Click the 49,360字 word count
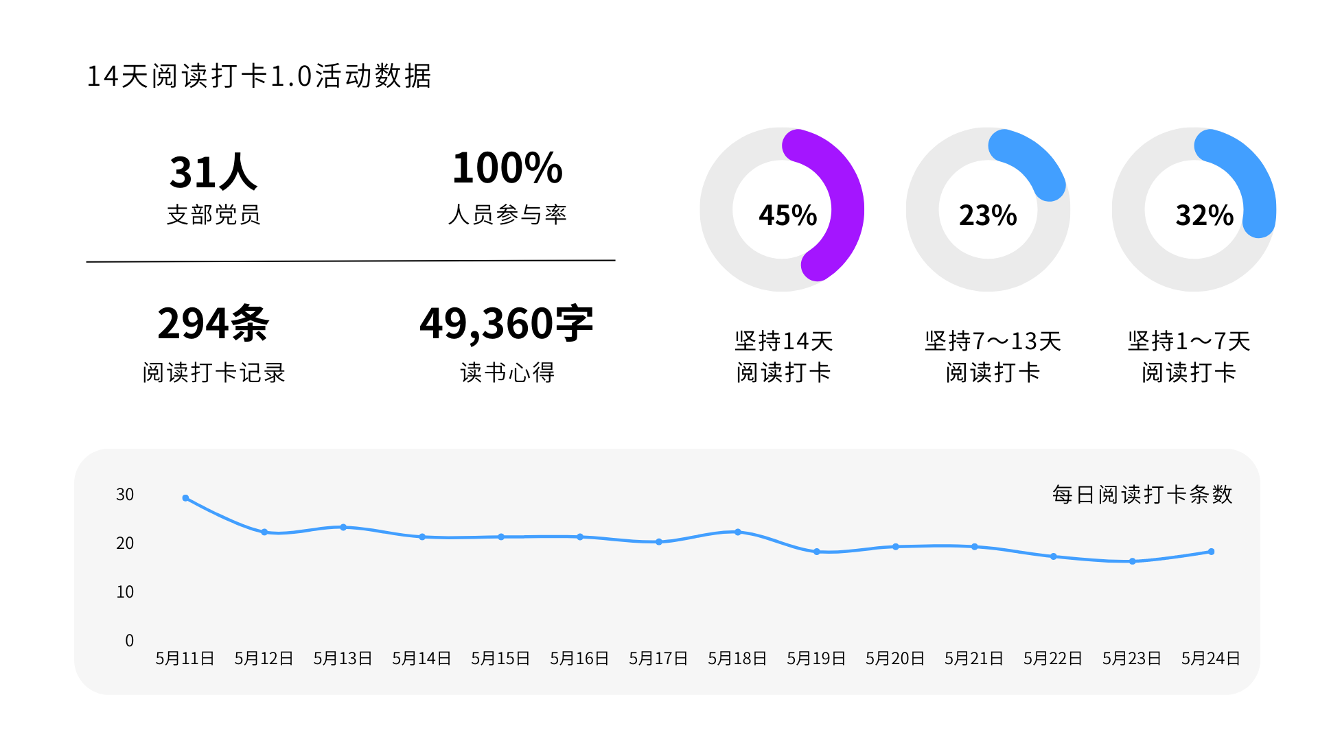Viewport: 1318px width, 741px height. click(506, 323)
